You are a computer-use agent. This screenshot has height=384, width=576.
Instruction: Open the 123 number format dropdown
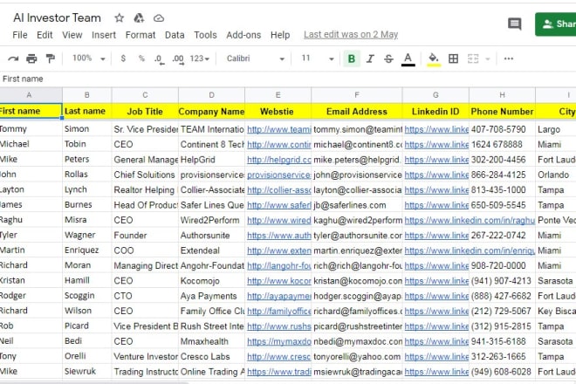click(x=200, y=58)
